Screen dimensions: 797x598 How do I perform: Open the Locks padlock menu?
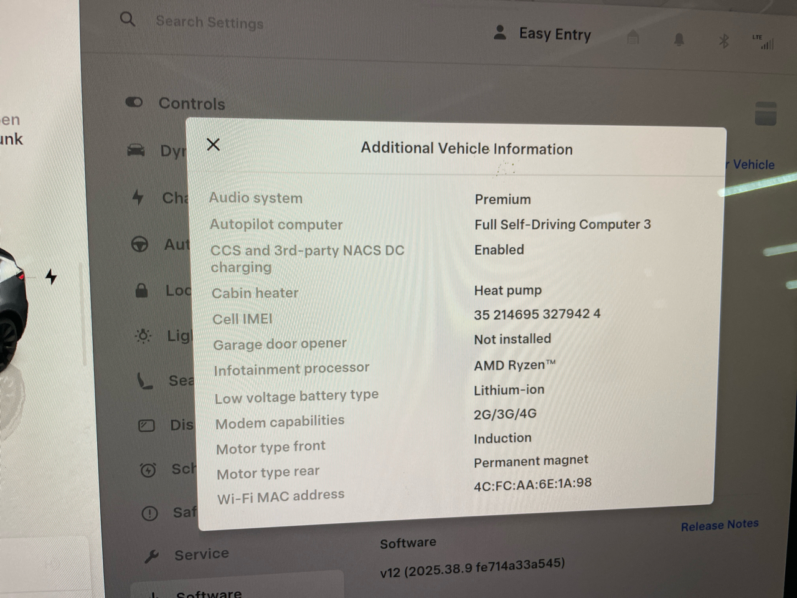tap(142, 290)
